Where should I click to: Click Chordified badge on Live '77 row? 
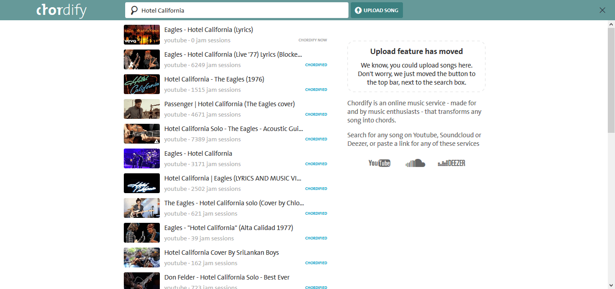316,65
